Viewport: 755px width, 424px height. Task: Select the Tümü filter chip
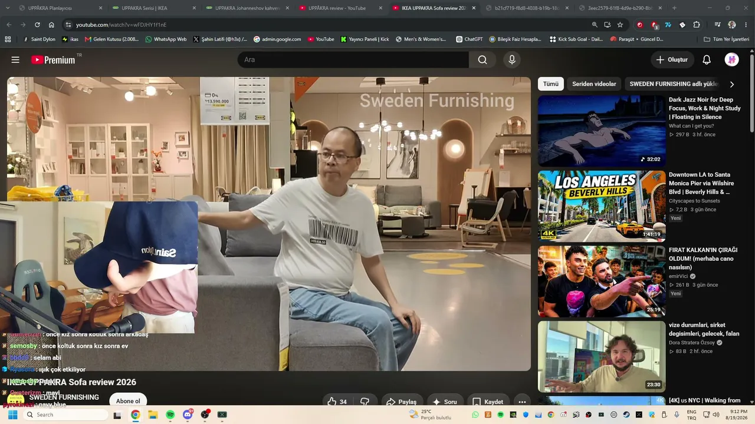pos(551,84)
